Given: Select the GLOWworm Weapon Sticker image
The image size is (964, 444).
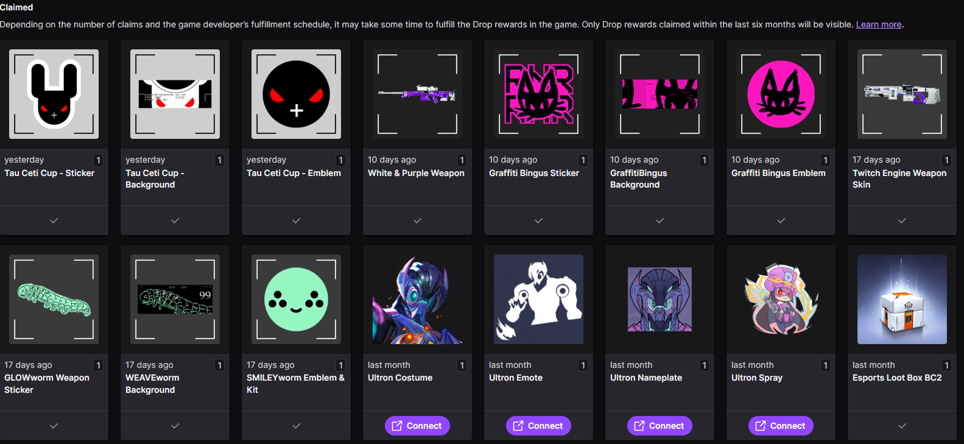Looking at the screenshot, I should coord(54,299).
